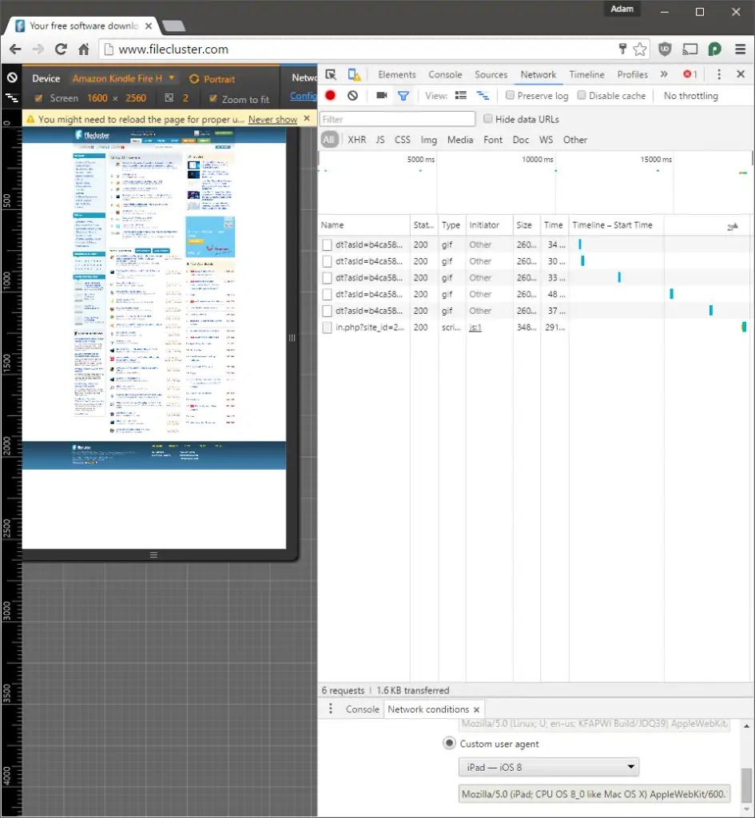The height and width of the screenshot is (818, 755).
Task: Click the uBlock shield extension icon
Action: click(665, 49)
